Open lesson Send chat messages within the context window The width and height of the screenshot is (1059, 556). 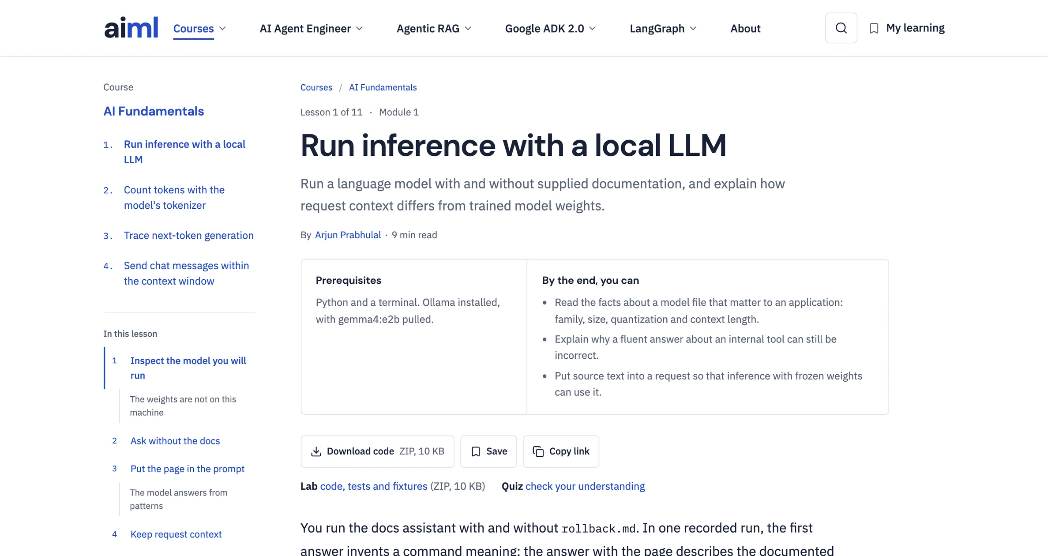tap(186, 273)
